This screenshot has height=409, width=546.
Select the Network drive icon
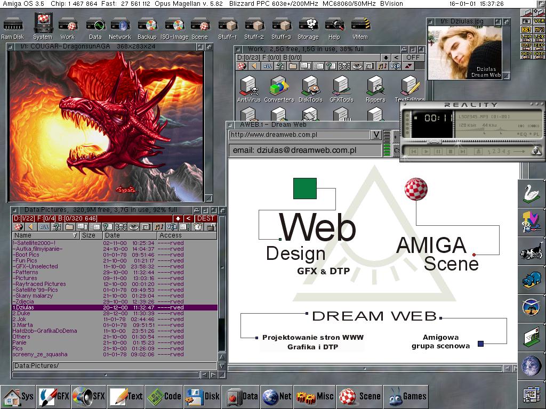click(120, 29)
